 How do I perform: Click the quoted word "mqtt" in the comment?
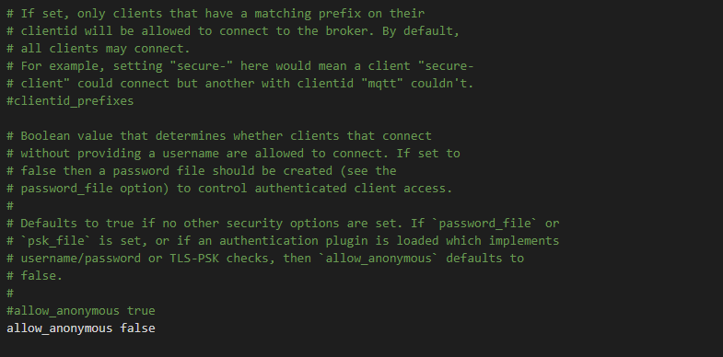[x=382, y=84]
